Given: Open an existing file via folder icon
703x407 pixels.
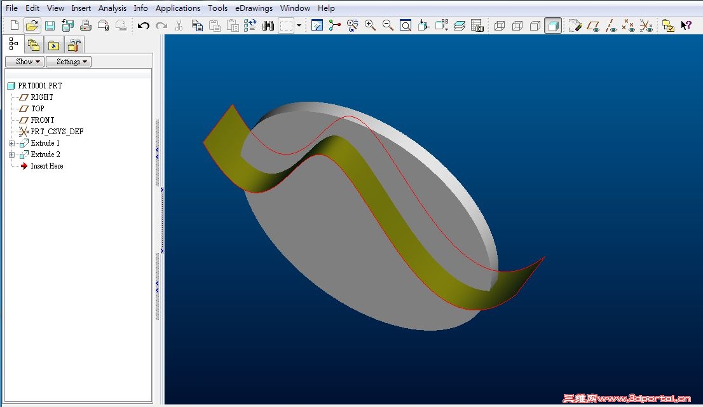Looking at the screenshot, I should click(x=32, y=25).
